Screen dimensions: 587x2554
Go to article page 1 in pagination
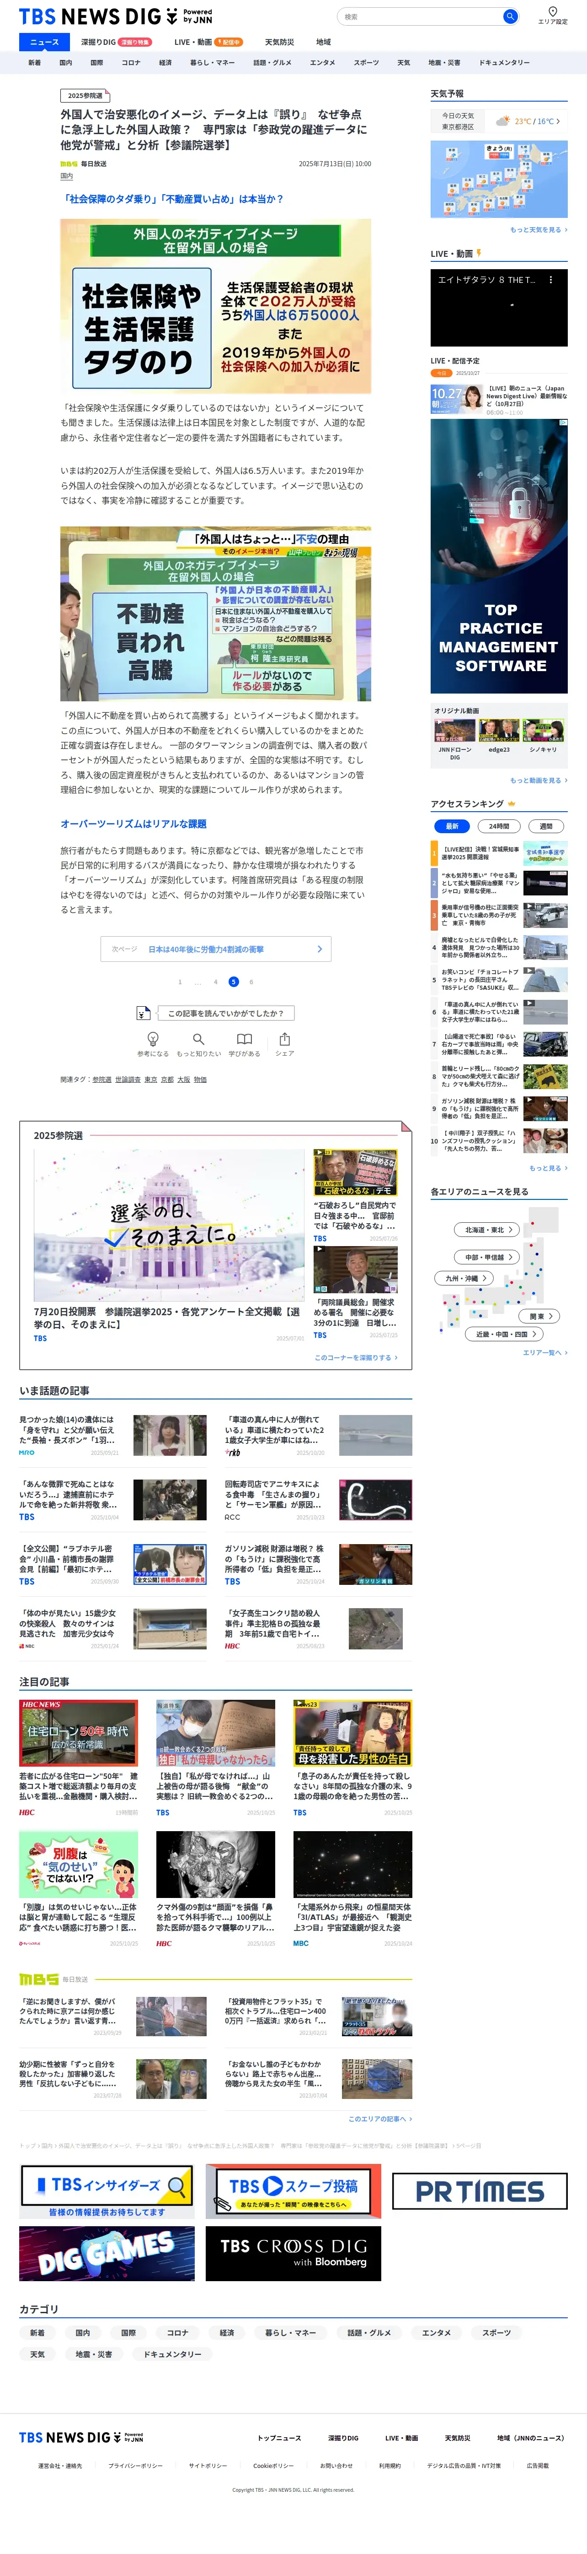(180, 981)
